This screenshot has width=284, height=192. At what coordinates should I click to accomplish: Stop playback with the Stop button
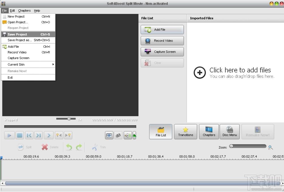point(20,135)
